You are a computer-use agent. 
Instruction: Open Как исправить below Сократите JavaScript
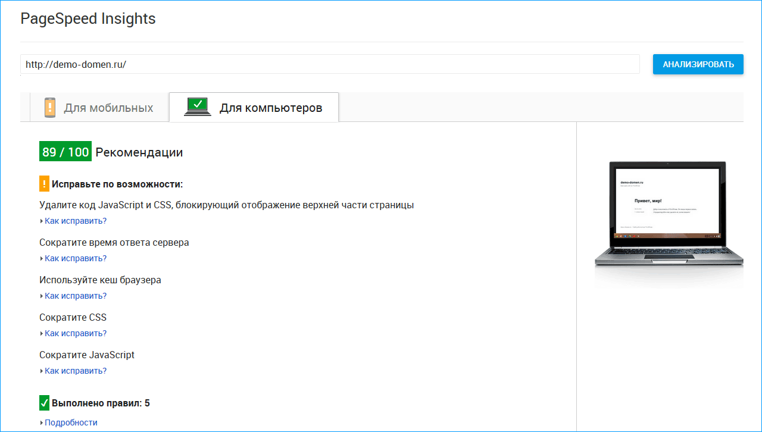click(x=75, y=371)
